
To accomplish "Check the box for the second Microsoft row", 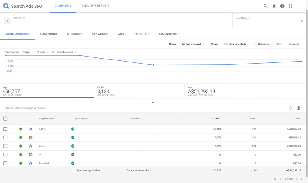I will click(5, 155).
